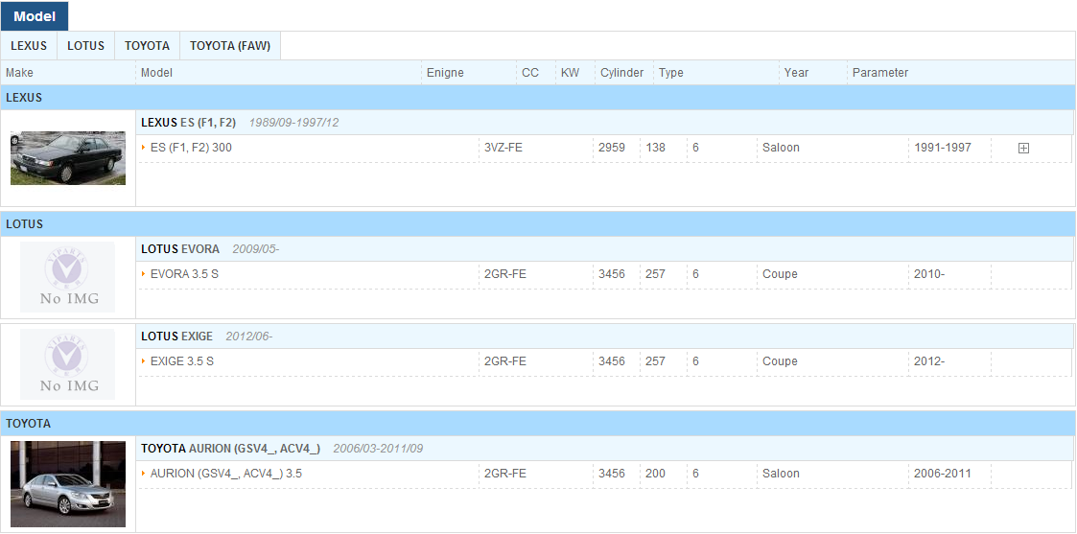Open the Lexus ES car thumbnail
This screenshot has width=1077, height=534.
coord(68,158)
